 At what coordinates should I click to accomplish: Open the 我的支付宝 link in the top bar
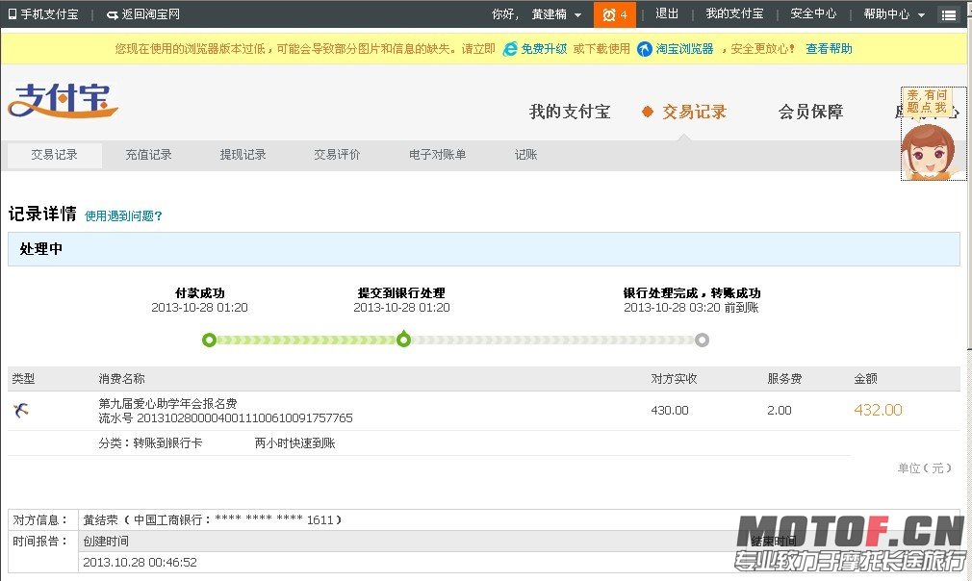click(734, 13)
